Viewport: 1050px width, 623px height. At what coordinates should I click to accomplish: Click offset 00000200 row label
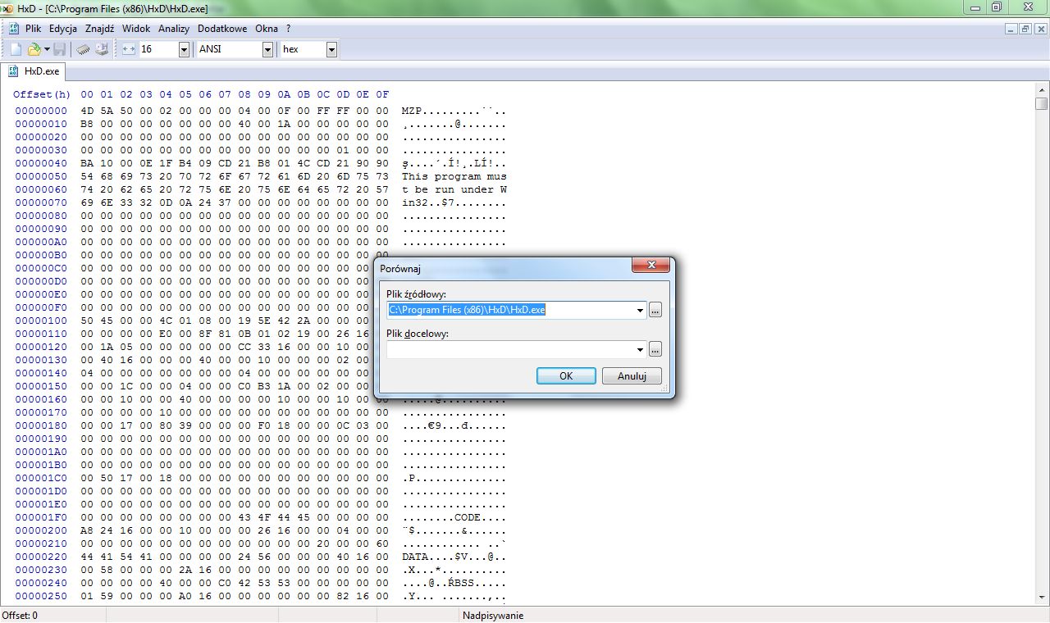click(x=41, y=530)
